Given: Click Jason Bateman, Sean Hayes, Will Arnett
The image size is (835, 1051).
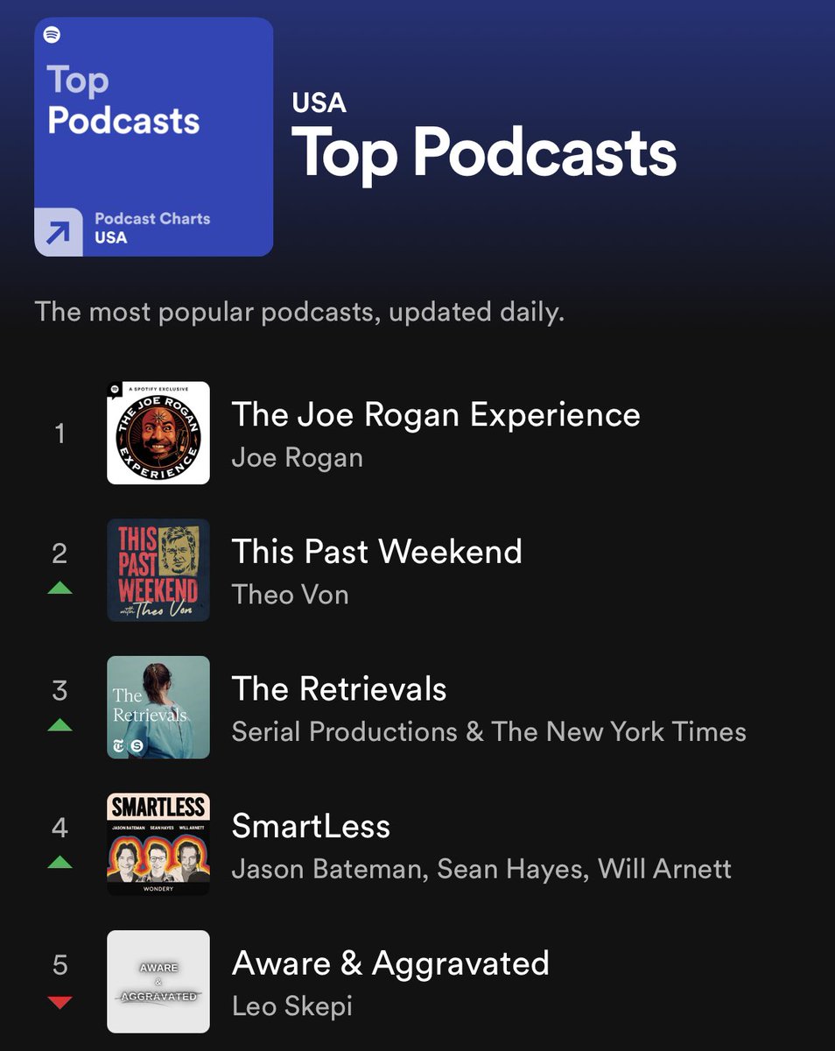Looking at the screenshot, I should tap(481, 870).
